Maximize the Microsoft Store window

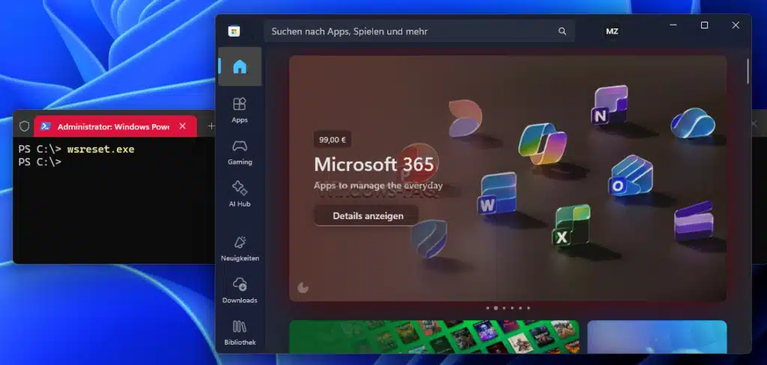click(704, 25)
